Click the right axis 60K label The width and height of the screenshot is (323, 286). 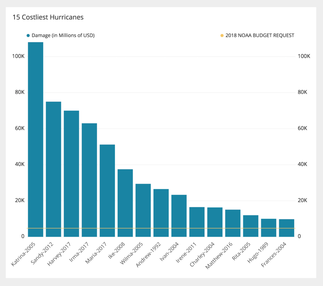click(302, 128)
